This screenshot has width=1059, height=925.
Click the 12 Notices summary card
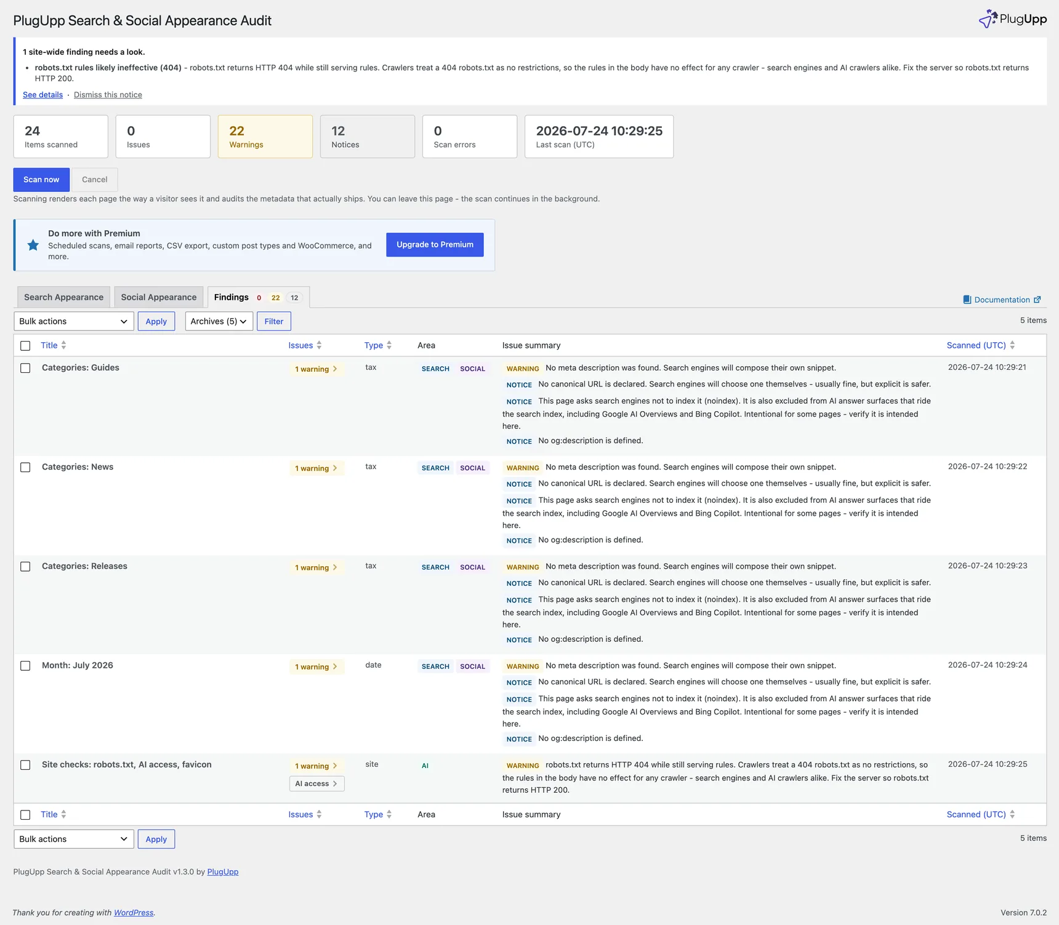tap(368, 137)
